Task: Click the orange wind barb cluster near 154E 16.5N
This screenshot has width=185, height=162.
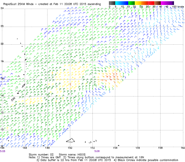Action: pyautogui.click(x=111, y=77)
